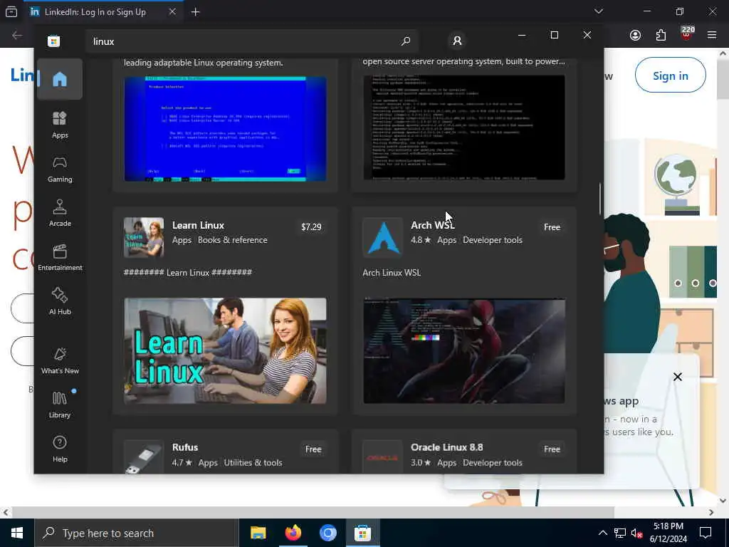Open the Learn Linux app icon
Image resolution: width=729 pixels, height=547 pixels.
click(144, 237)
